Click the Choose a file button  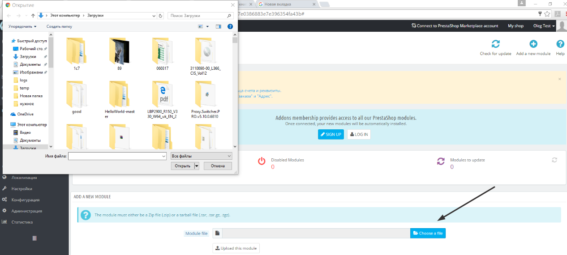(428, 233)
